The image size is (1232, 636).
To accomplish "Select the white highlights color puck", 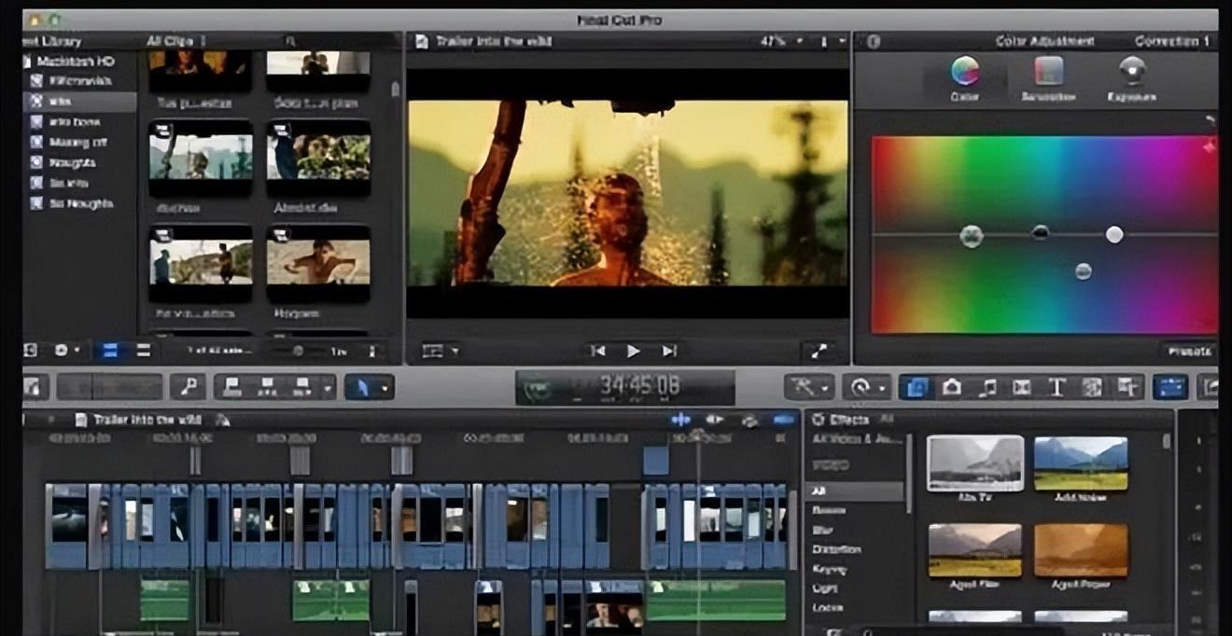I will pos(1114,234).
